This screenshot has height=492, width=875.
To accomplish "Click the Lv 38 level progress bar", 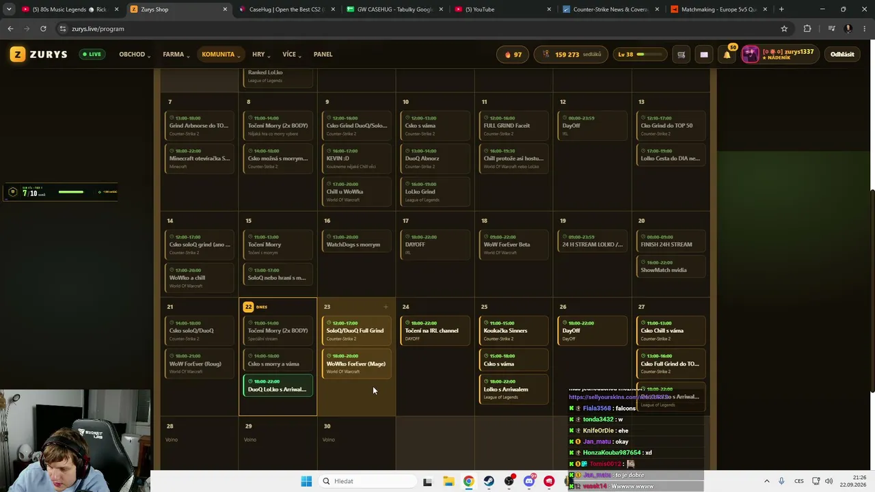I will click(638, 55).
